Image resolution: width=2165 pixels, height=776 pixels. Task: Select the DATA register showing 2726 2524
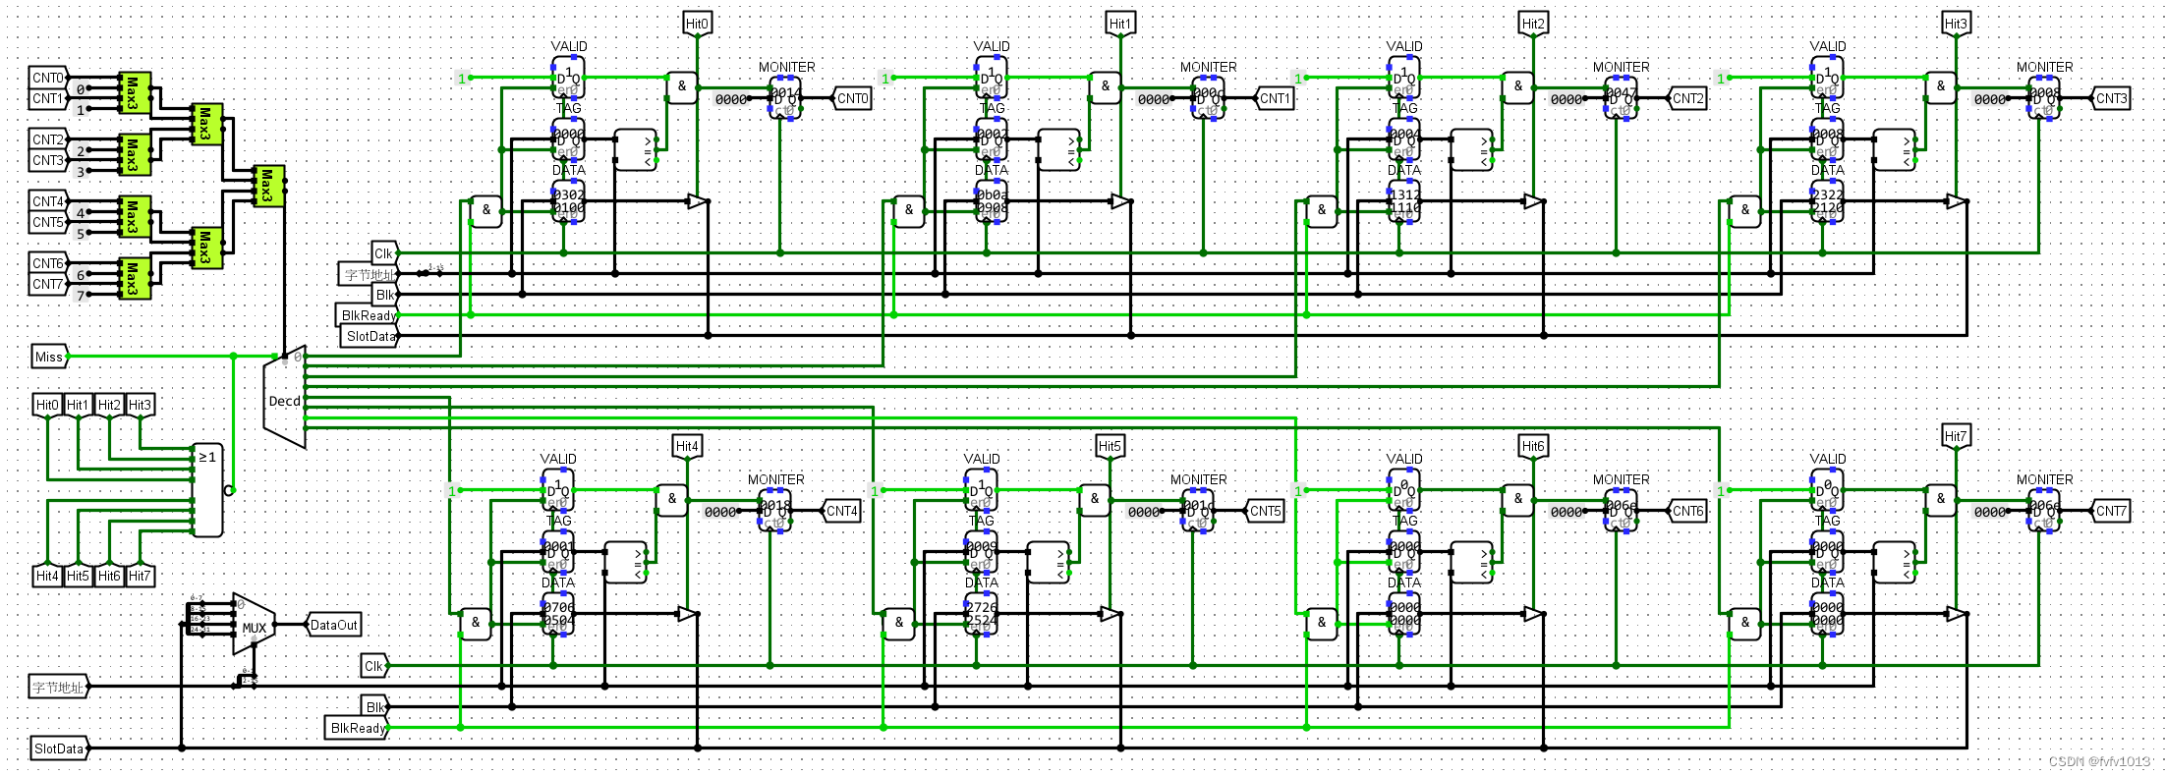(981, 614)
